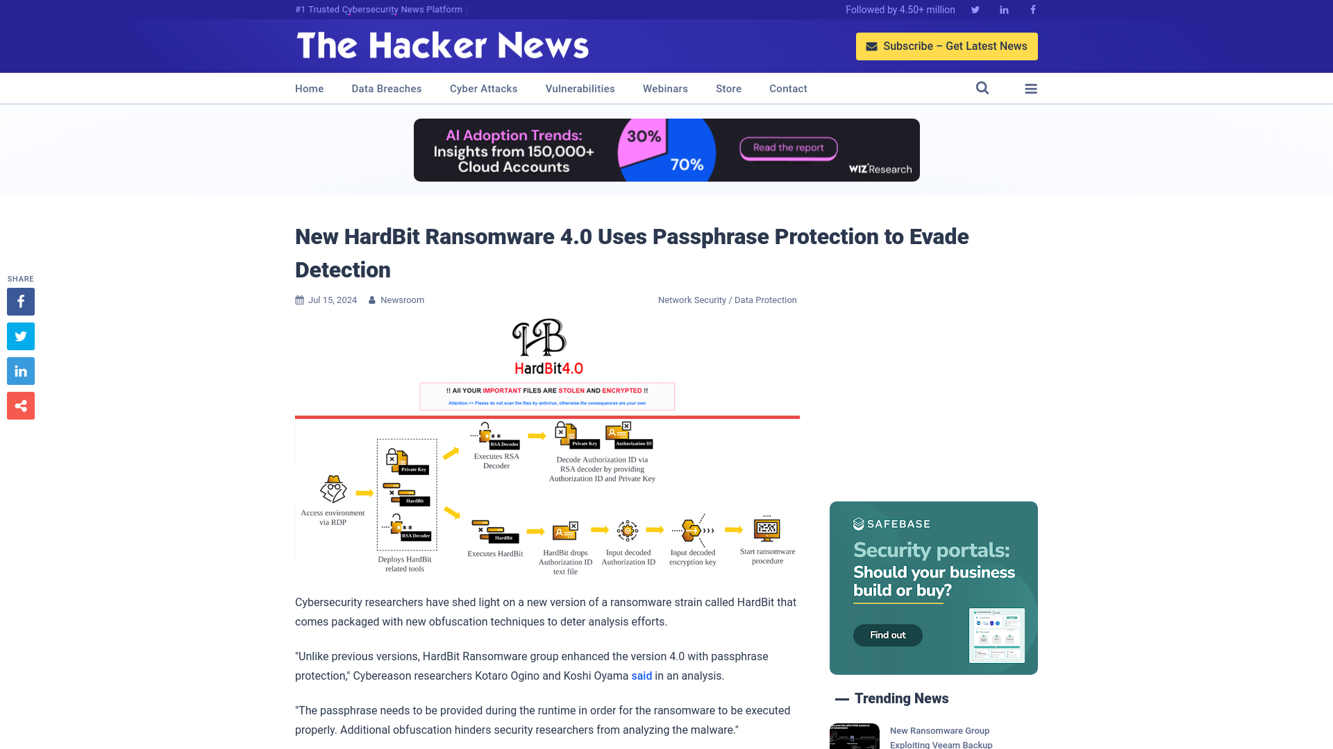
Task: Open the hamburger menu icon
Action: (1031, 88)
